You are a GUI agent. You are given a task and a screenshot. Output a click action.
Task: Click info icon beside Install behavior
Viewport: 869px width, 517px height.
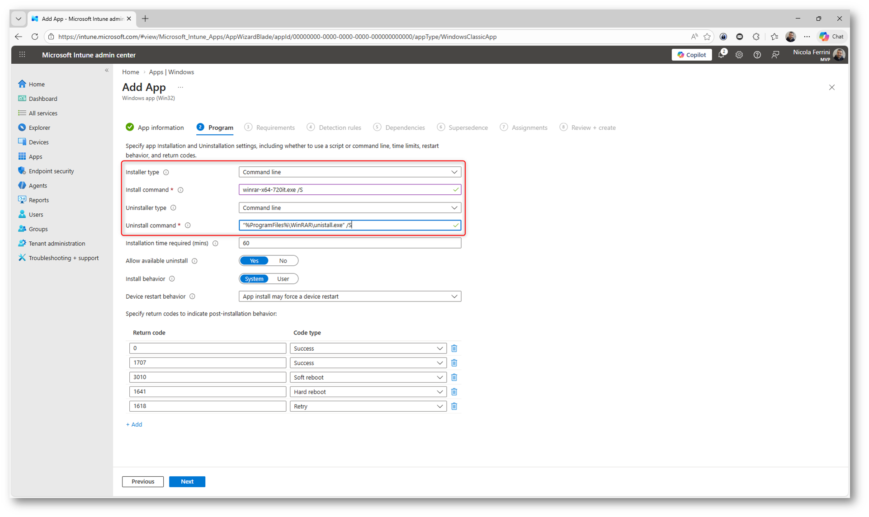tap(172, 279)
